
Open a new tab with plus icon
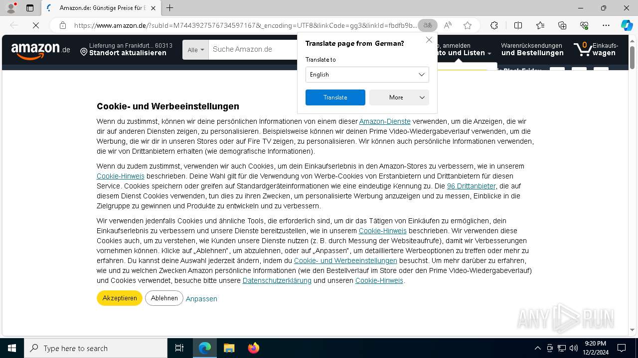pyautogui.click(x=170, y=8)
